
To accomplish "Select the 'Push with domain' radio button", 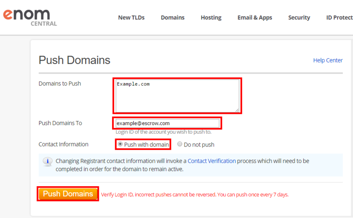I will [120, 144].
